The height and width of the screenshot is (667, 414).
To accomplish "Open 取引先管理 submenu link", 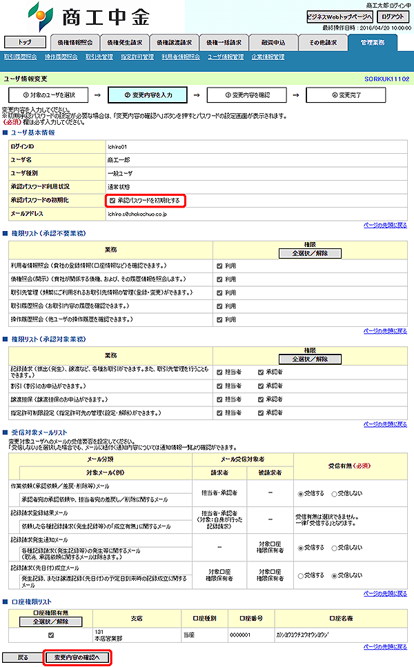I will click(x=99, y=57).
